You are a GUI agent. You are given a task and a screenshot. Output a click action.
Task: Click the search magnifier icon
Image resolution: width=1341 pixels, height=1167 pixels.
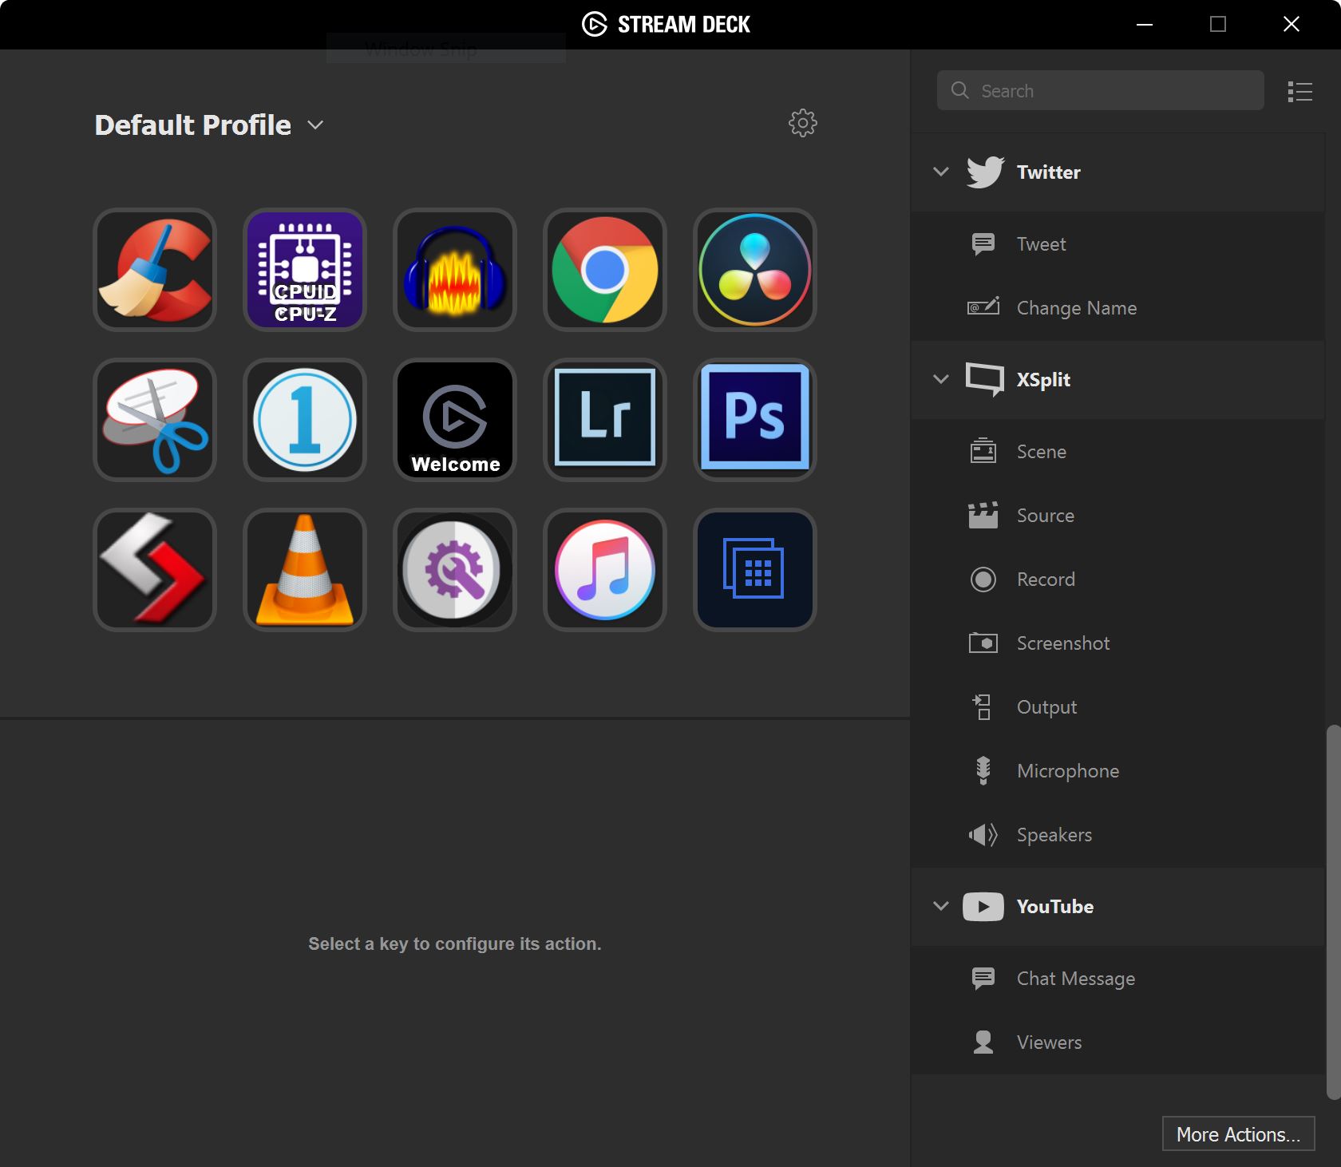pyautogui.click(x=960, y=90)
